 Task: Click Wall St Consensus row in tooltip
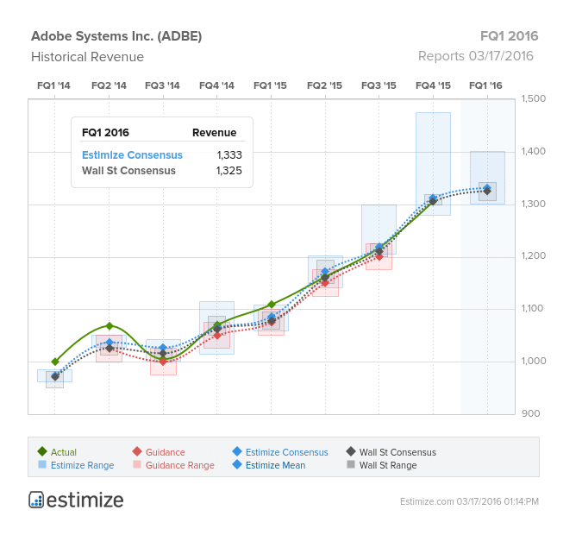162,171
